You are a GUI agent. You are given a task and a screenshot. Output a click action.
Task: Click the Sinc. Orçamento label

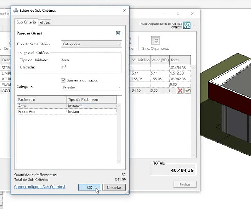(x=156, y=48)
